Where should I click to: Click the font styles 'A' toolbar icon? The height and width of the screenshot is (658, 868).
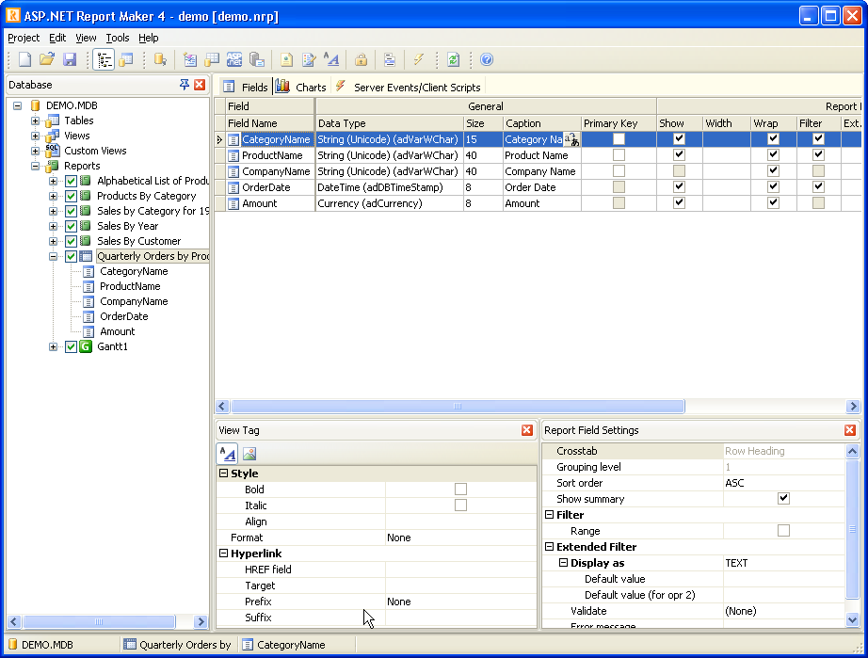click(331, 59)
